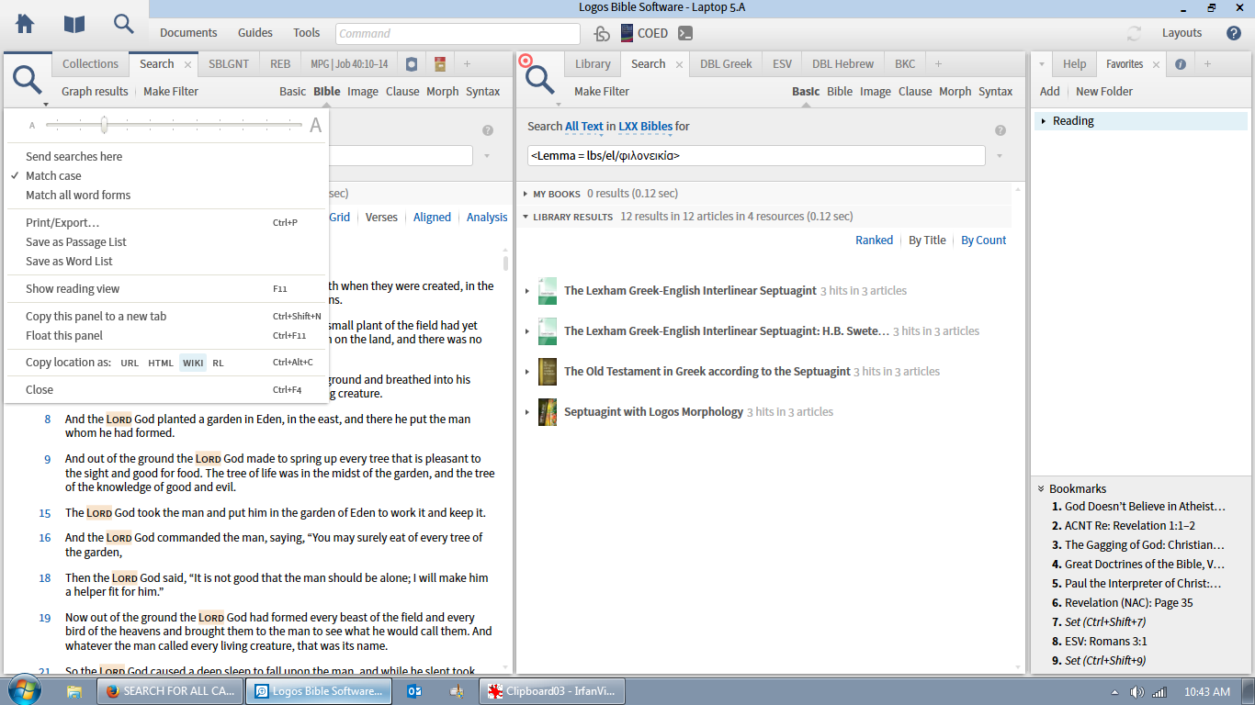This screenshot has height=705, width=1255.
Task: Select WIKI copy location format
Action: 193,363
